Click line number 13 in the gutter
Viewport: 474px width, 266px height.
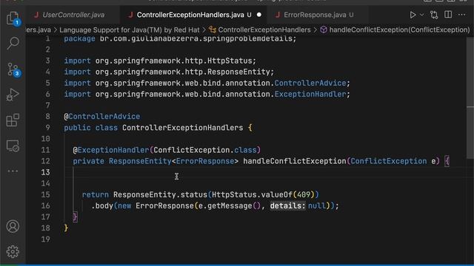pyautogui.click(x=45, y=172)
